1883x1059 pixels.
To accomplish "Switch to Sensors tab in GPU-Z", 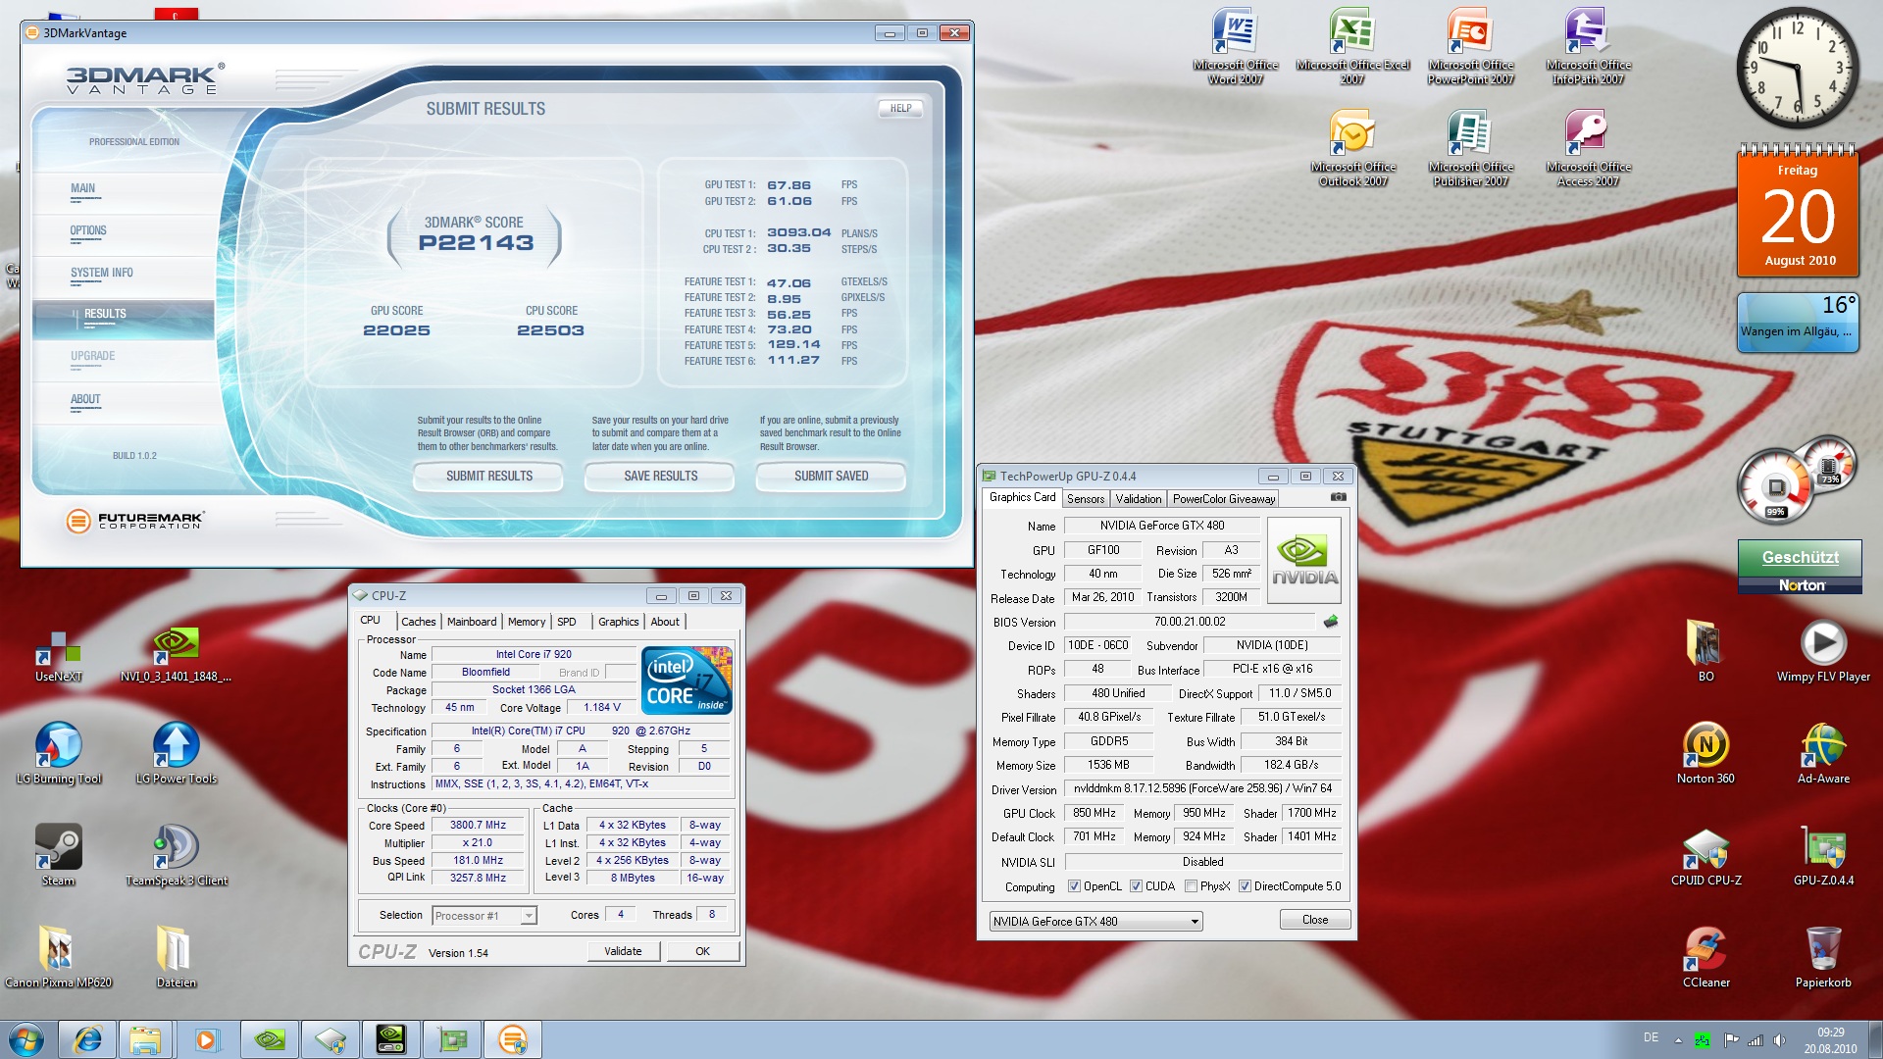I will pos(1086,499).
